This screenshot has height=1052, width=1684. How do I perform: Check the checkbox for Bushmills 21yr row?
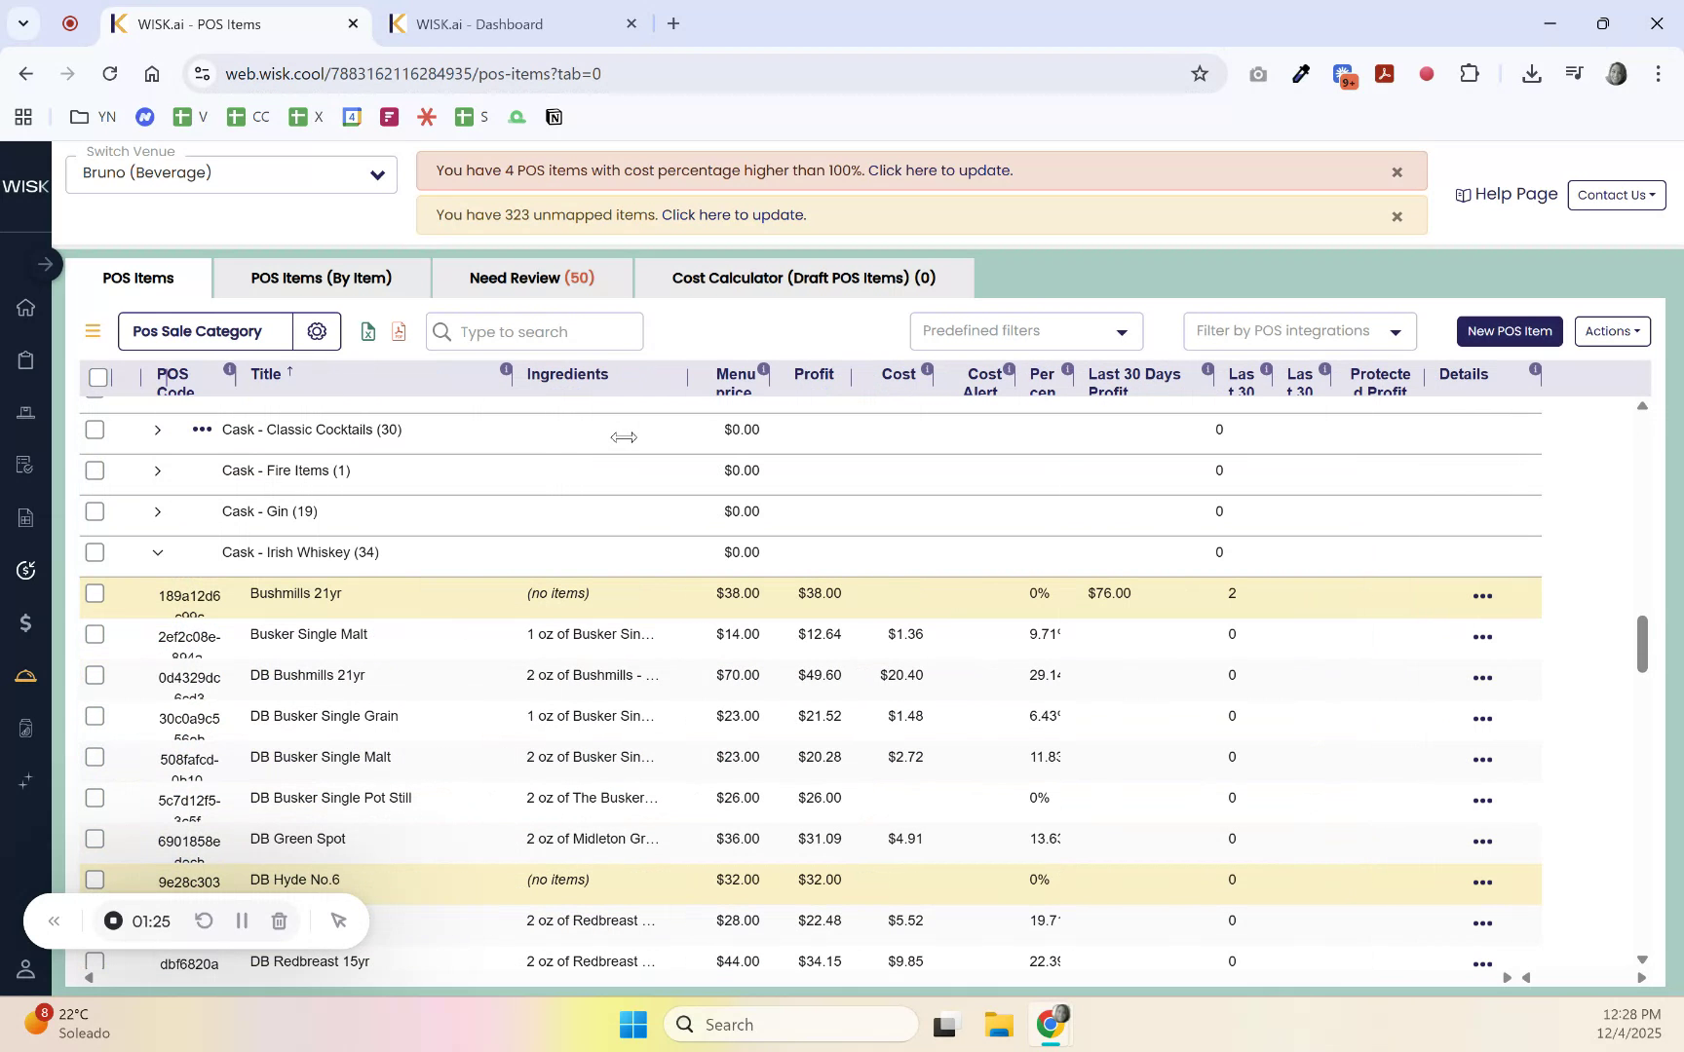tap(95, 593)
